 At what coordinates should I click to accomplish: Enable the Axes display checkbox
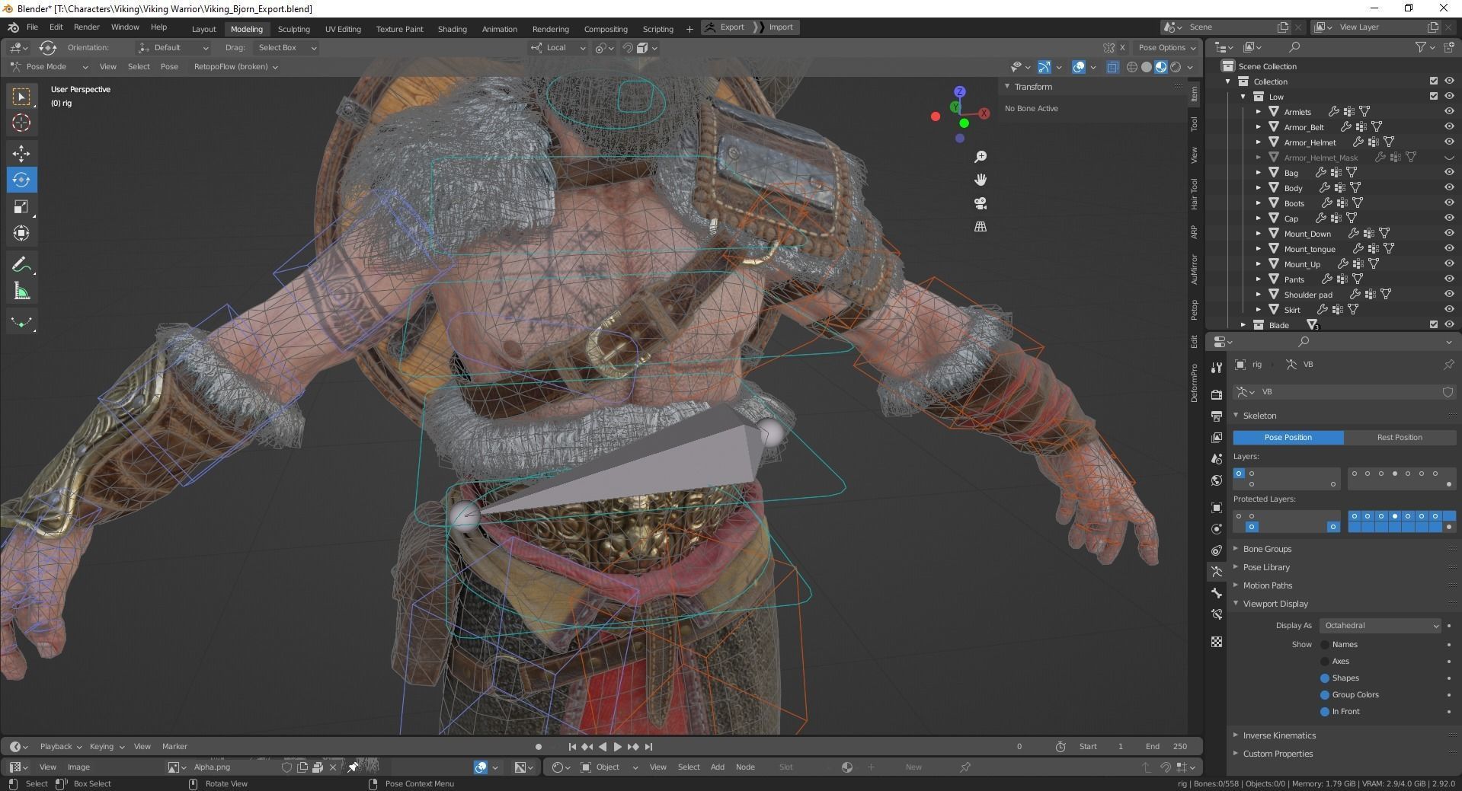(1324, 662)
